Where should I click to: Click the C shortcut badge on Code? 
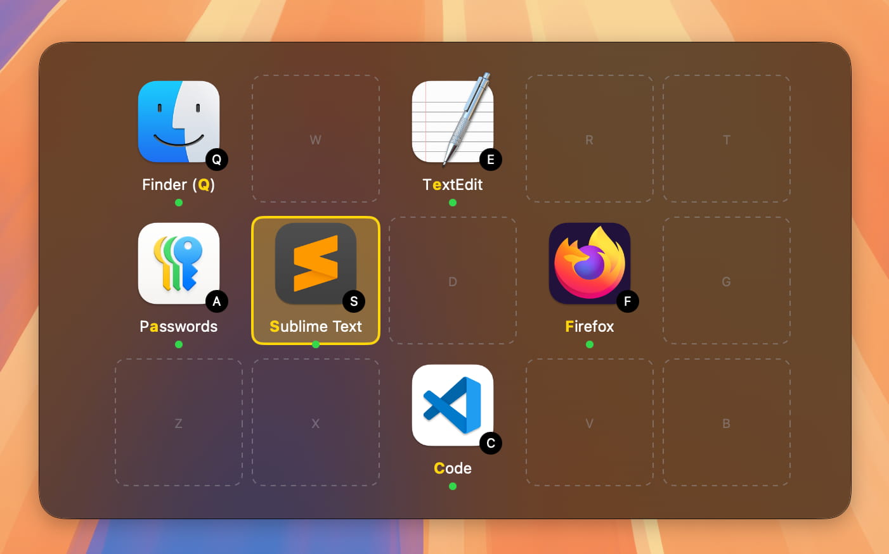click(490, 444)
